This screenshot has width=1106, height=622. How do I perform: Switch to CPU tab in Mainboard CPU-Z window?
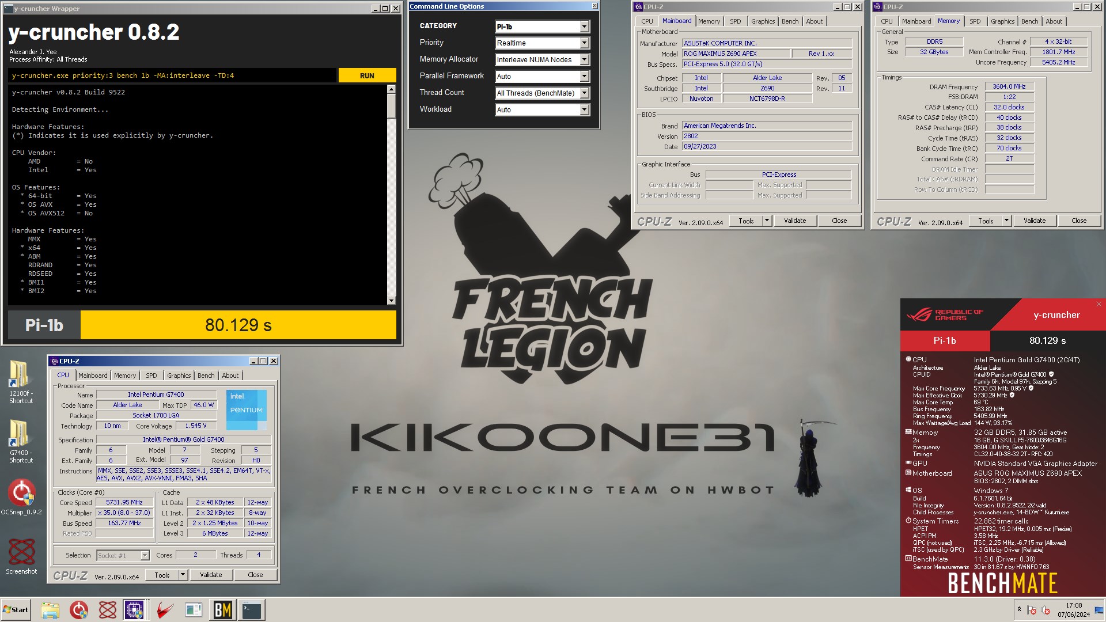pos(647,21)
